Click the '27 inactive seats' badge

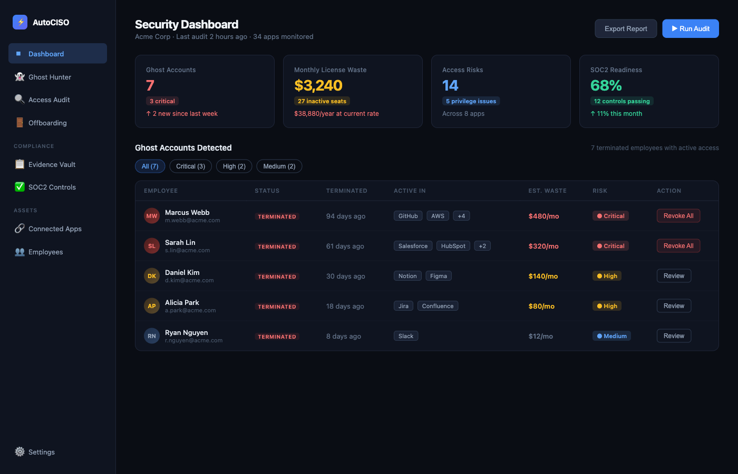pos(322,101)
